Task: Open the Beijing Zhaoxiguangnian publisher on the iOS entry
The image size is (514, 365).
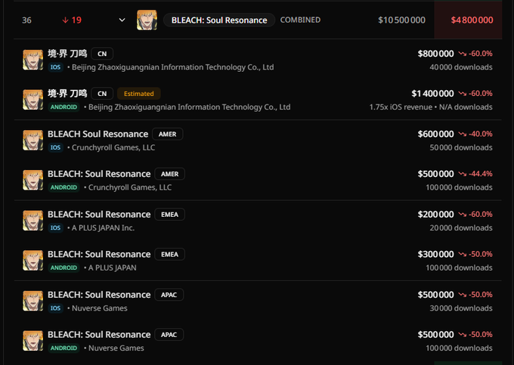Action: [172, 67]
